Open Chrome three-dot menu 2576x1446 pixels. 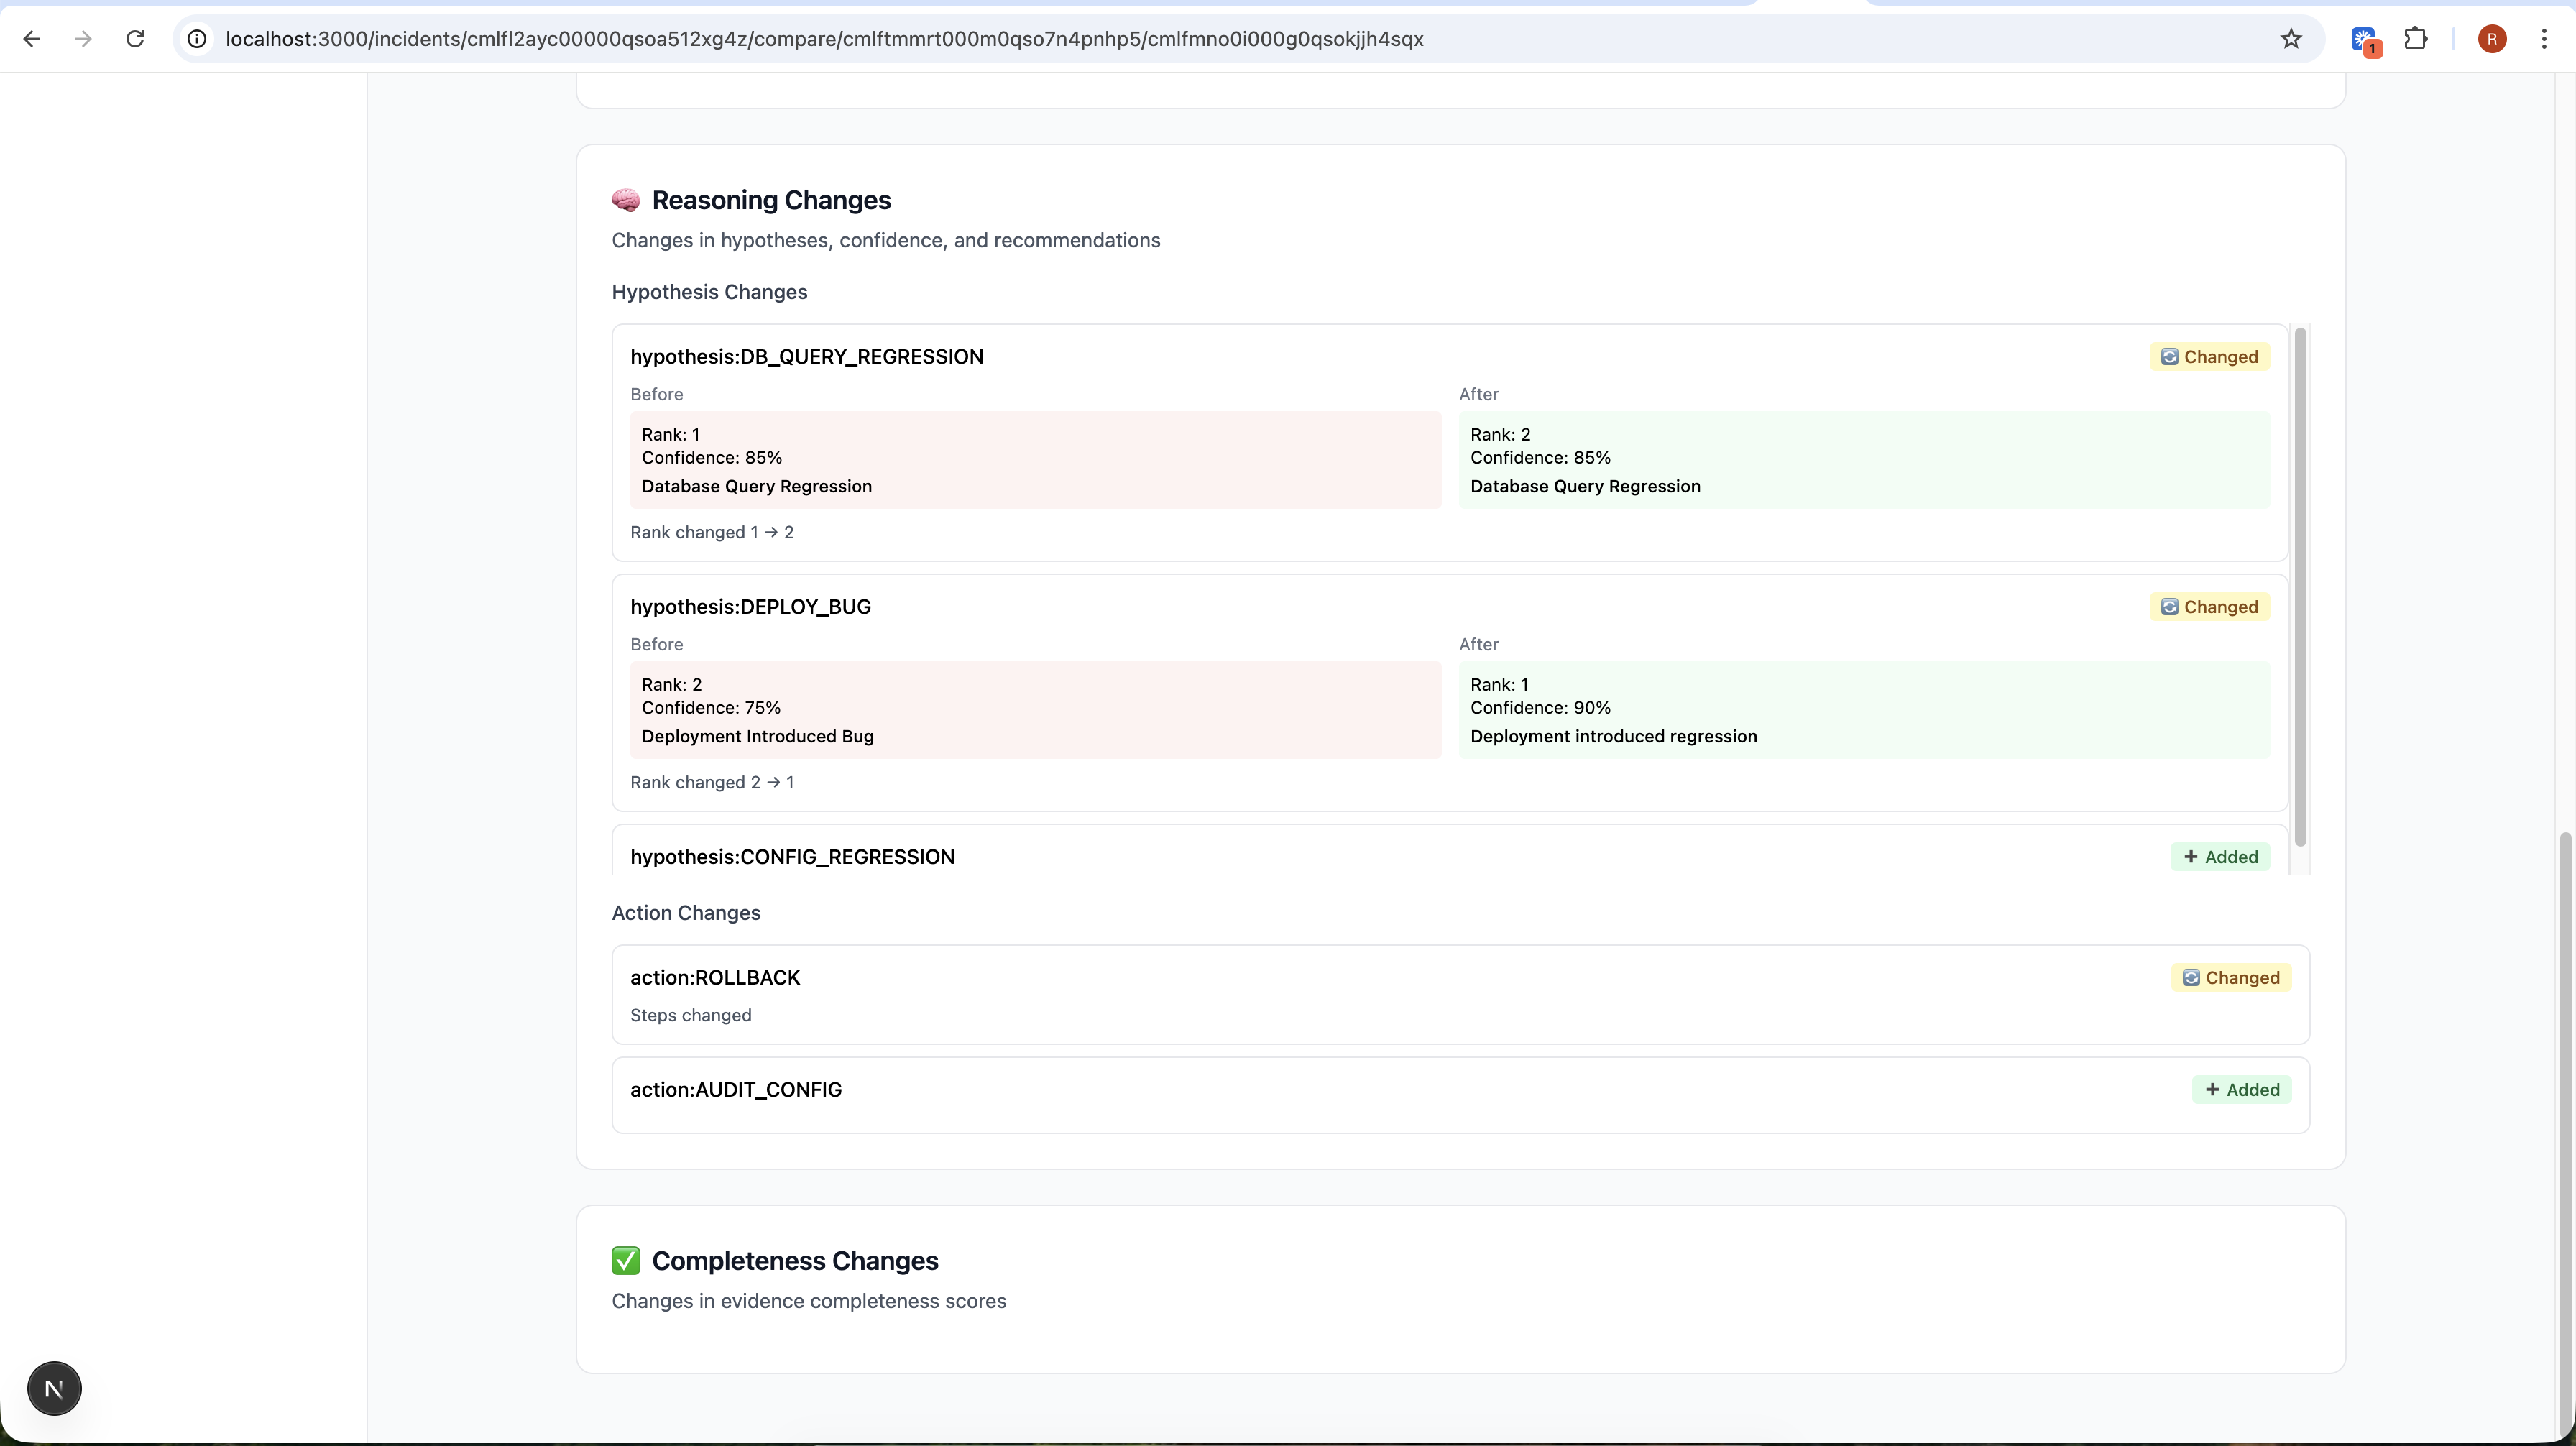[x=2544, y=39]
